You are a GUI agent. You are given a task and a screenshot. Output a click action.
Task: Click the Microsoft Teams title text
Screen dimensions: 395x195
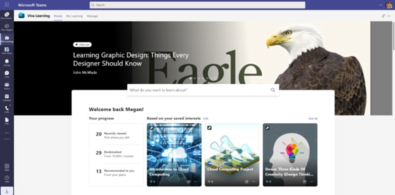[x=32, y=5]
